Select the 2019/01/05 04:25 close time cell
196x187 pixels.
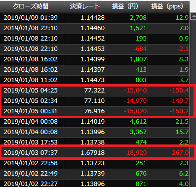tap(31, 90)
